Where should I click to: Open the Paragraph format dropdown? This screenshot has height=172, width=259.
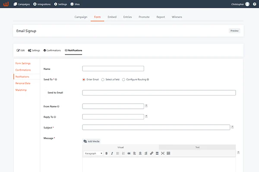93,153
